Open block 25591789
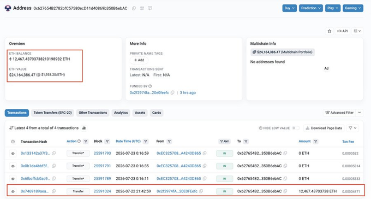The width and height of the screenshot is (371, 199). coord(102,178)
